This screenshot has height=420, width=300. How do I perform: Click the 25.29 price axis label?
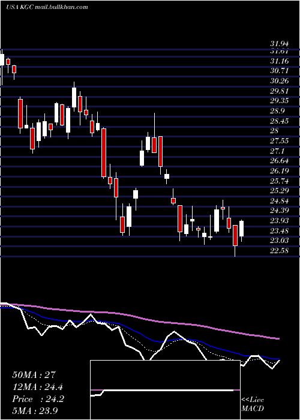[280, 191]
